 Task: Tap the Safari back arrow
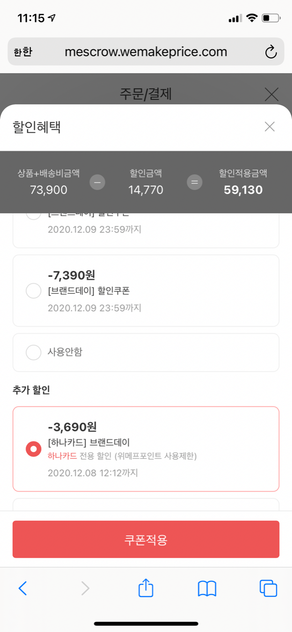point(22,588)
